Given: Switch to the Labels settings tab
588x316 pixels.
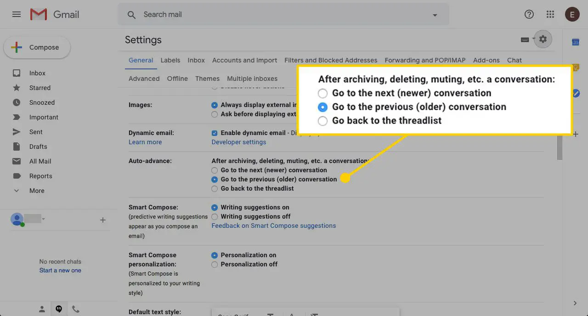Looking at the screenshot, I should pyautogui.click(x=170, y=60).
